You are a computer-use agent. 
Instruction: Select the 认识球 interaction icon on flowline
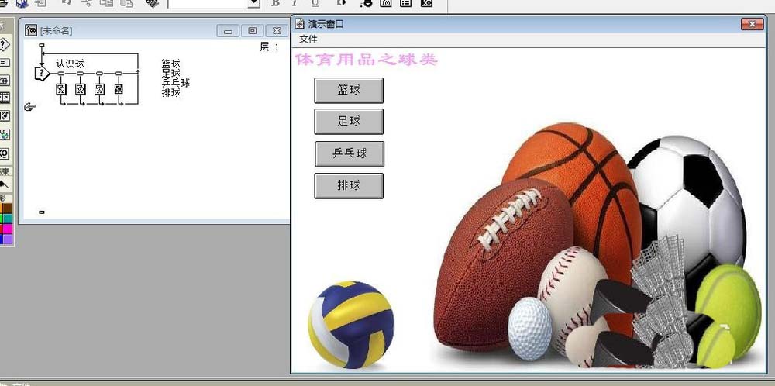[x=42, y=74]
